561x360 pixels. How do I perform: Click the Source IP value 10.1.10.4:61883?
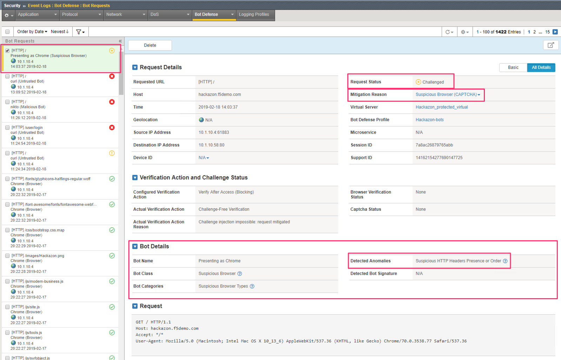point(214,132)
